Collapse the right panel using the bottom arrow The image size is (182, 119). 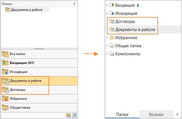pyautogui.click(x=177, y=114)
